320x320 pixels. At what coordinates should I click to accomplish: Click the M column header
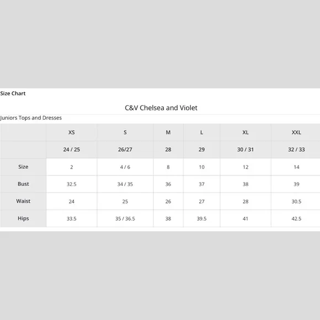pyautogui.click(x=168, y=132)
